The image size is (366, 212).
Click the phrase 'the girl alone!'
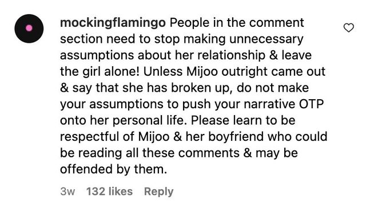tap(100, 71)
